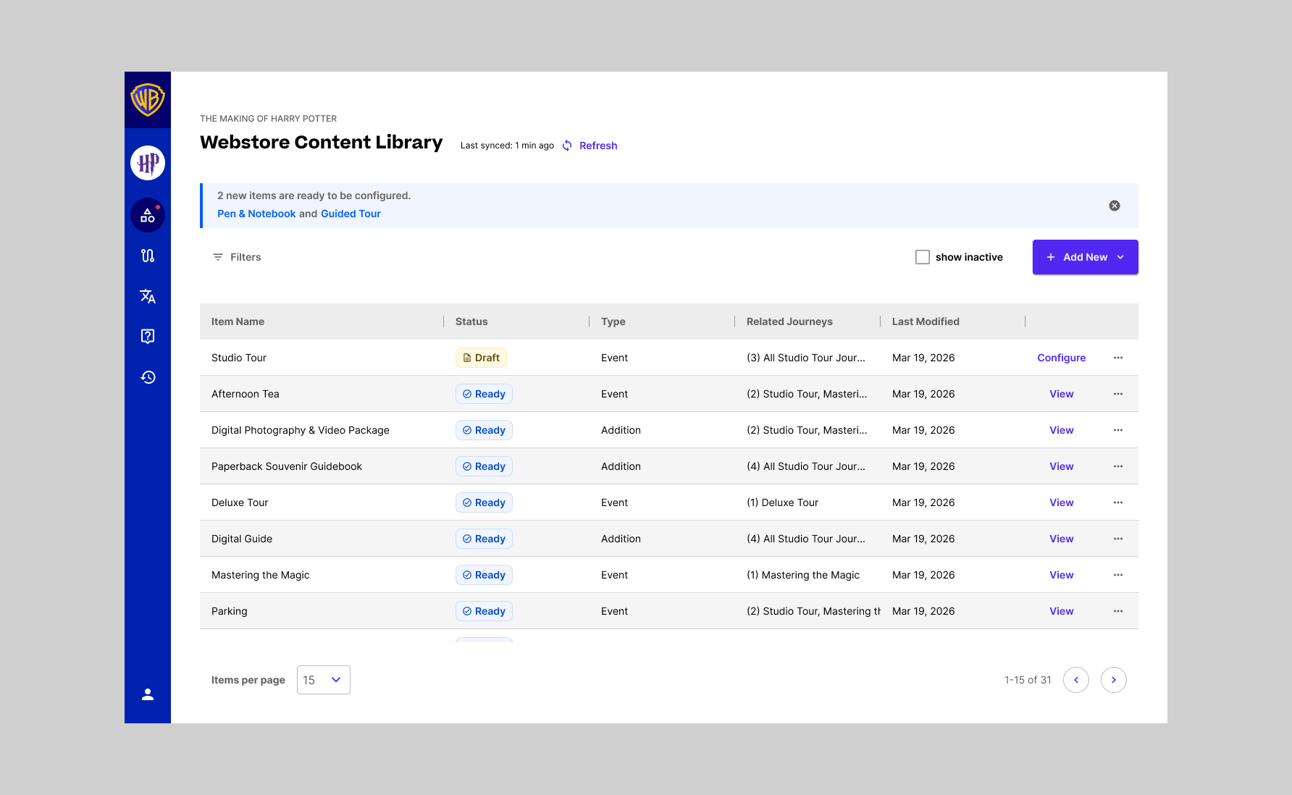Image resolution: width=1292 pixels, height=795 pixels.
Task: Open the translations icon in sidebar
Action: click(x=148, y=296)
